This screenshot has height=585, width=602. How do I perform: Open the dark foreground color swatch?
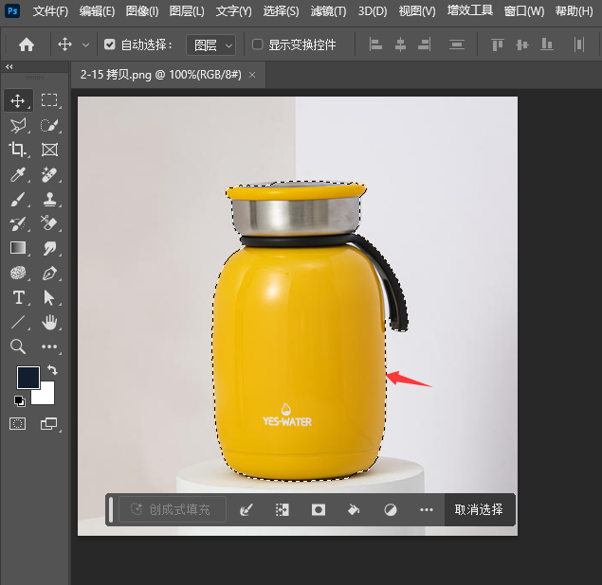point(27,377)
